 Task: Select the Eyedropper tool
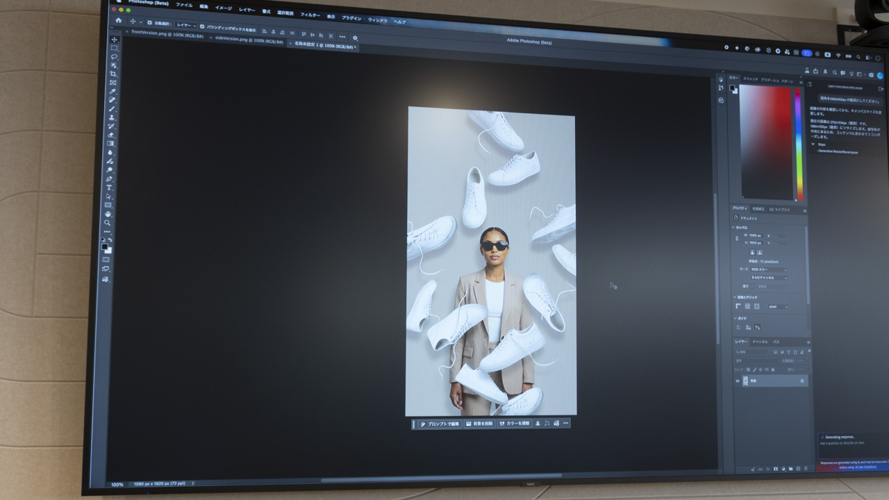tap(113, 92)
